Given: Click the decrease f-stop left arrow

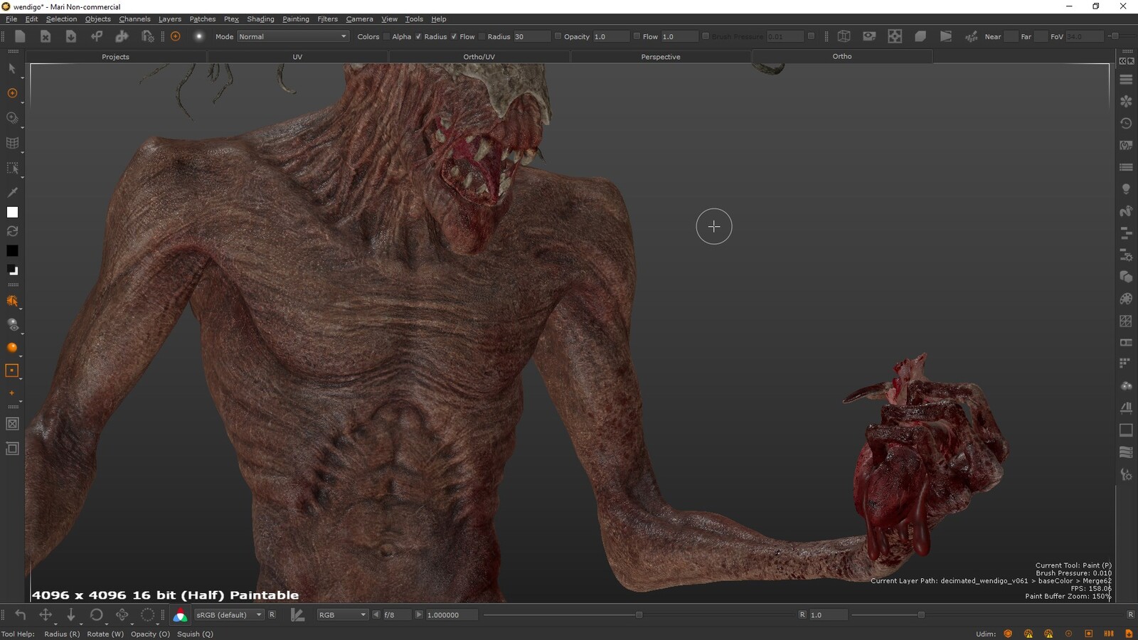Looking at the screenshot, I should [376, 615].
